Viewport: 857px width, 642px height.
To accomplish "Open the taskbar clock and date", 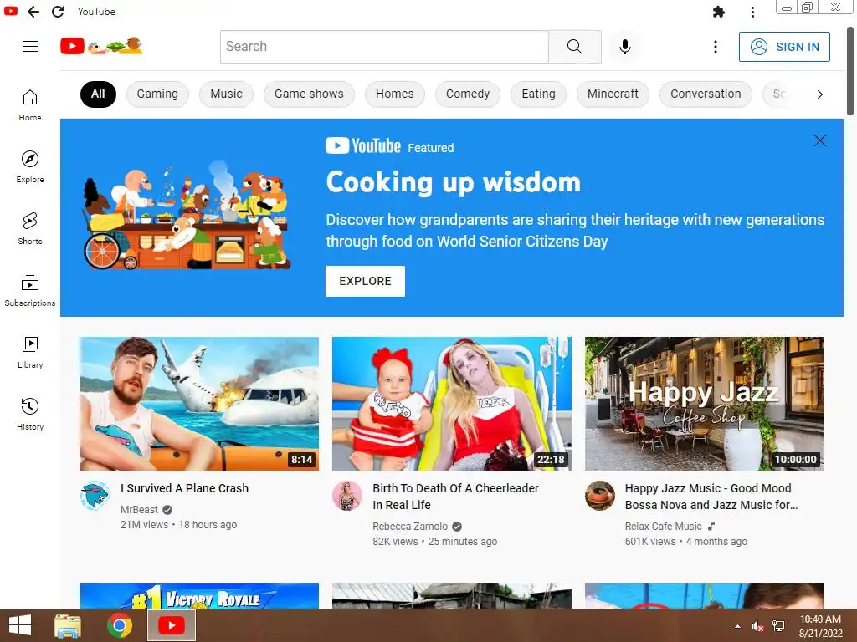I will [820, 626].
